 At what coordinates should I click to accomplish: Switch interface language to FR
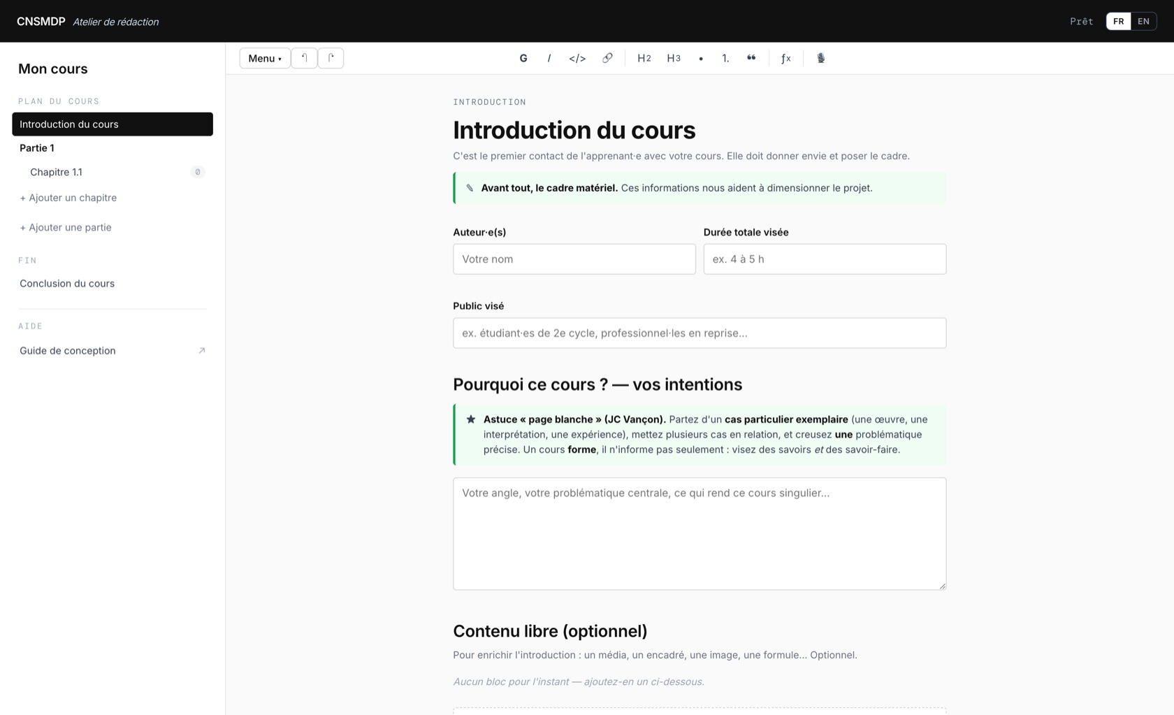[x=1118, y=21]
